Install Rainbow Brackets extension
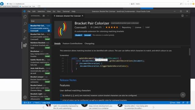Screen dimensions: 195x110 click(48, 48)
